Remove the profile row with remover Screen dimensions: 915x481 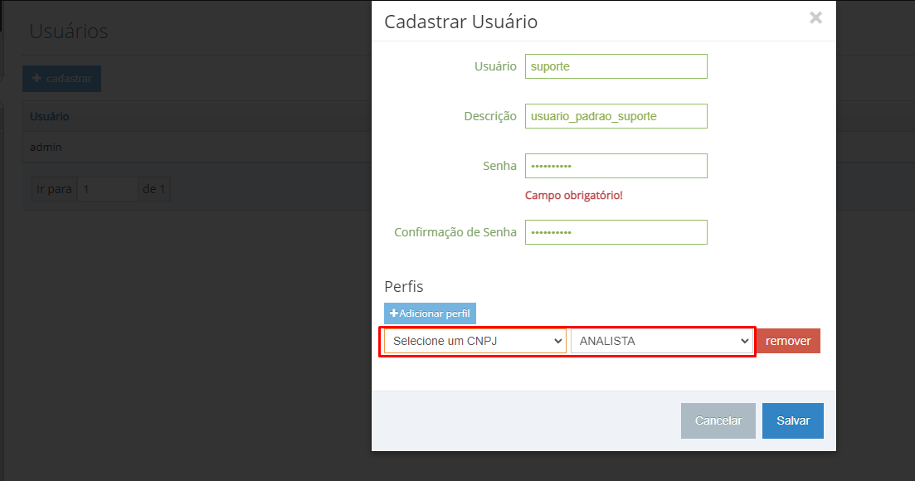point(788,341)
